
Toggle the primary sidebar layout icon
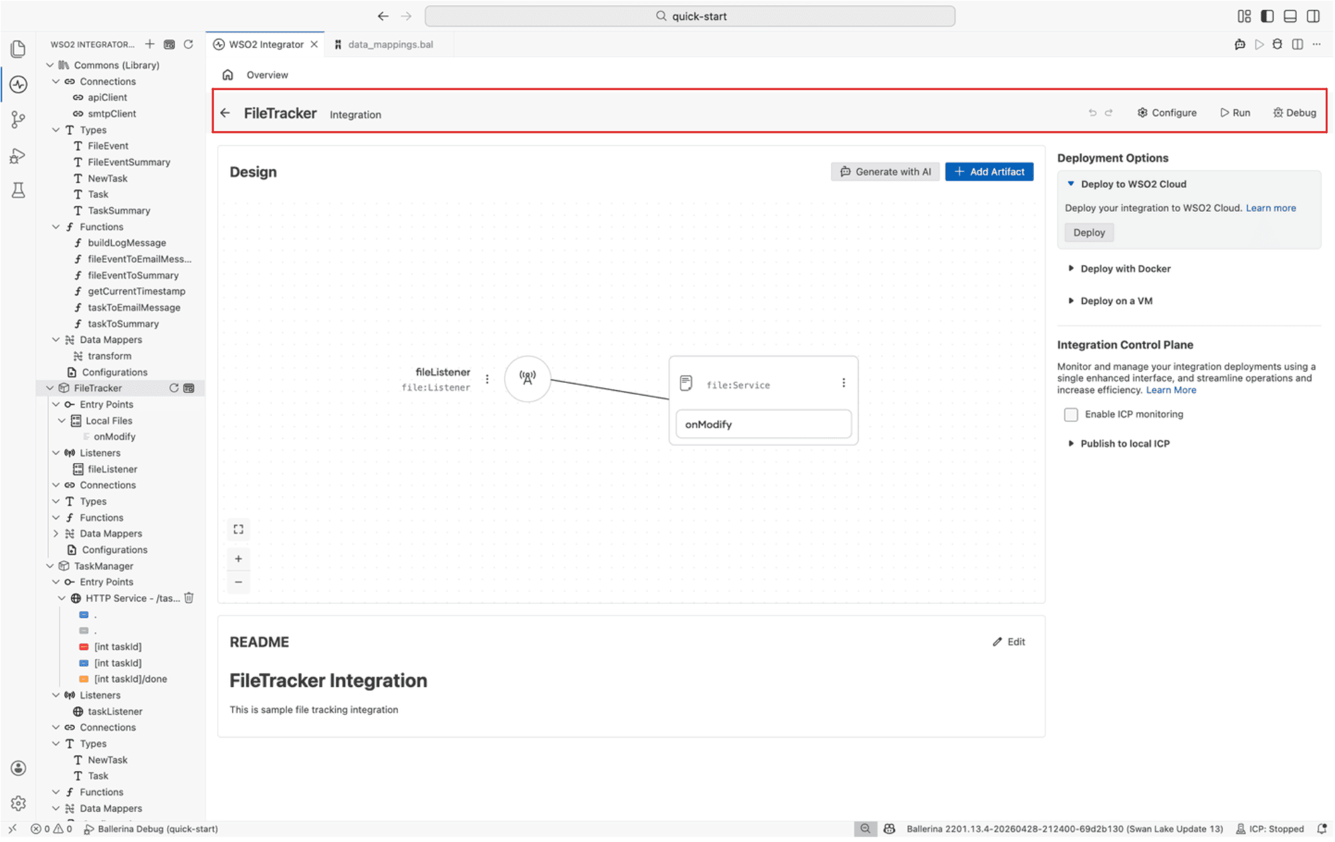(x=1267, y=16)
